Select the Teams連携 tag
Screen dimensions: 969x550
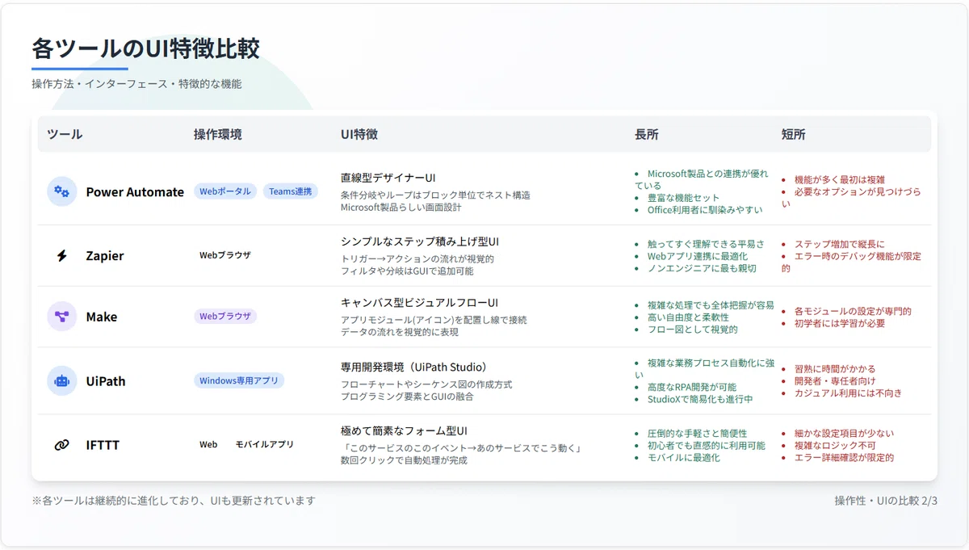(291, 191)
